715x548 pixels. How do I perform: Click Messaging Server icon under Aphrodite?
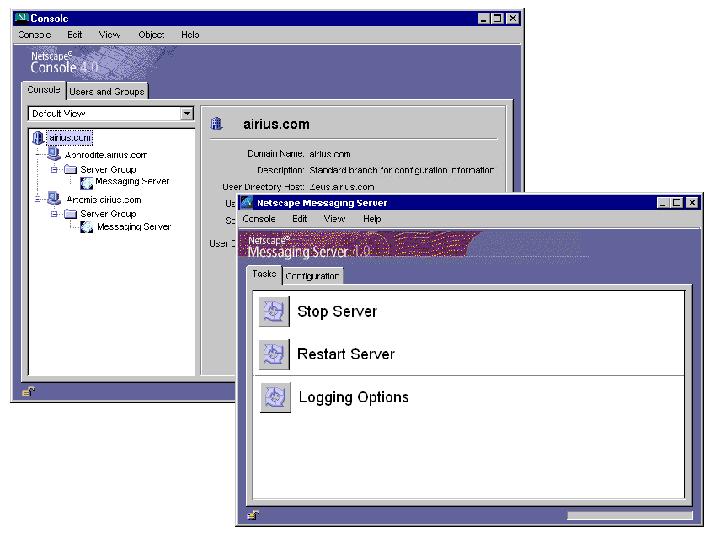(x=87, y=183)
